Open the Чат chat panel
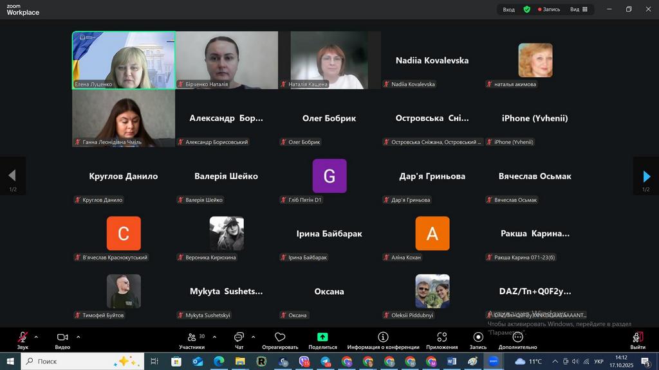The image size is (659, 370). pyautogui.click(x=239, y=339)
